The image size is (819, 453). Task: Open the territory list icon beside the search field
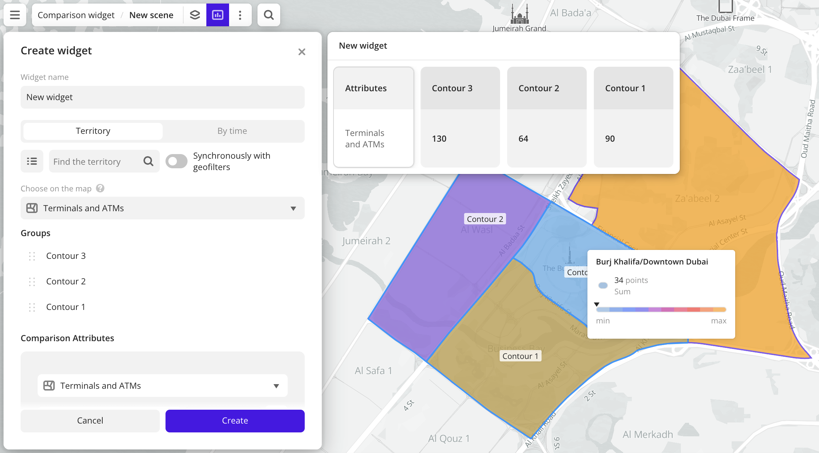click(x=32, y=161)
